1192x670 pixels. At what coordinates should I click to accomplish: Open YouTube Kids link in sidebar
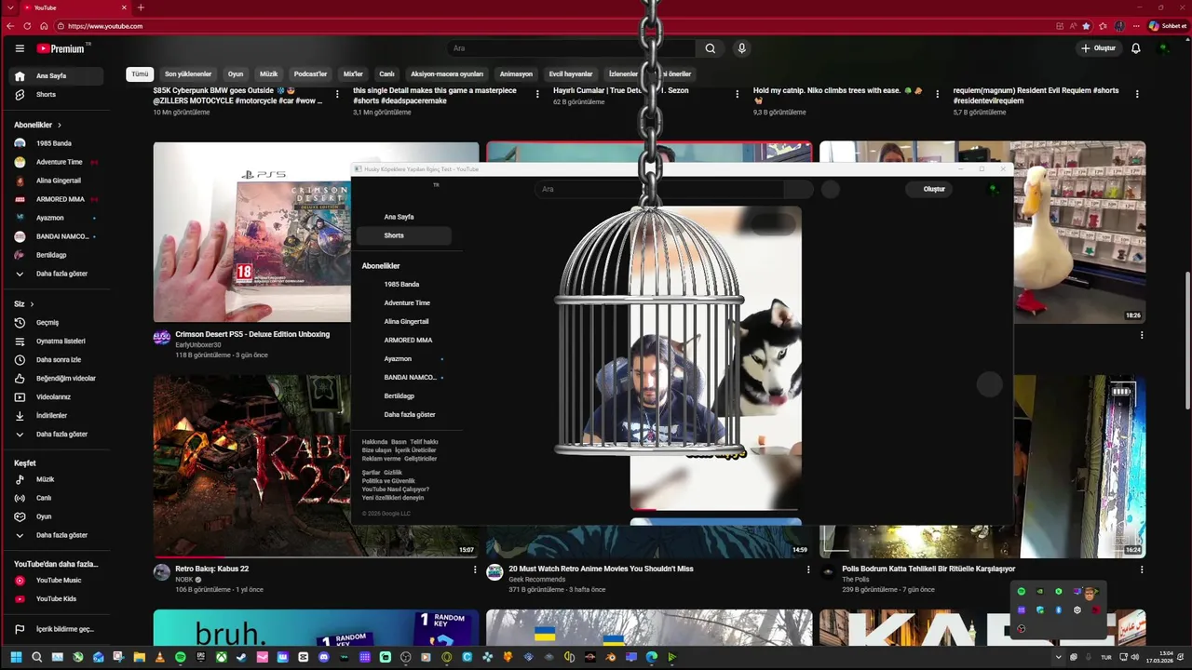tap(56, 599)
